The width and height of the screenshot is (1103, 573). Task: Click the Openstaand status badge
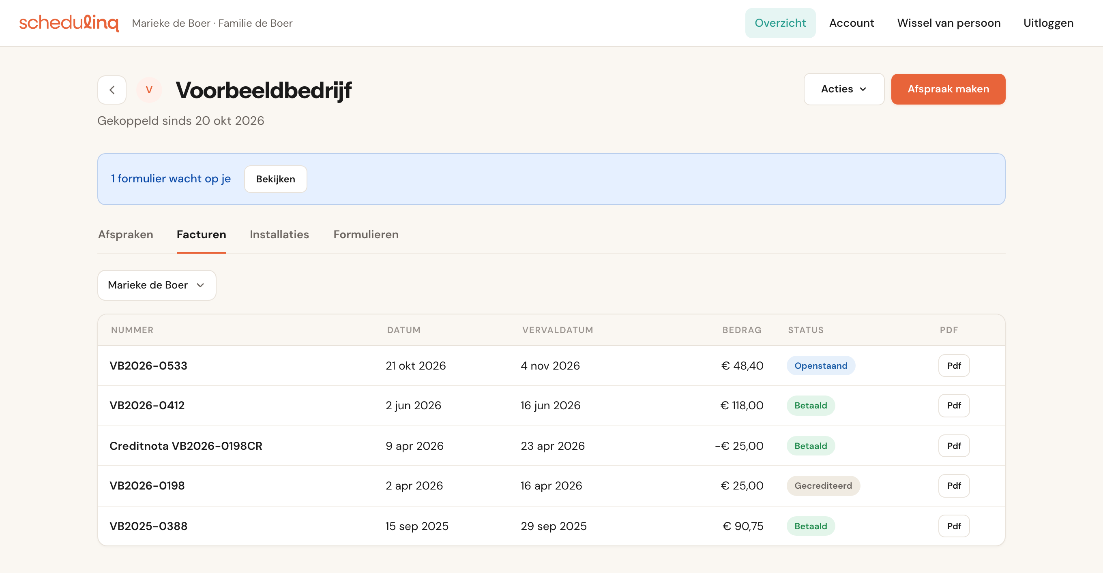[821, 366]
